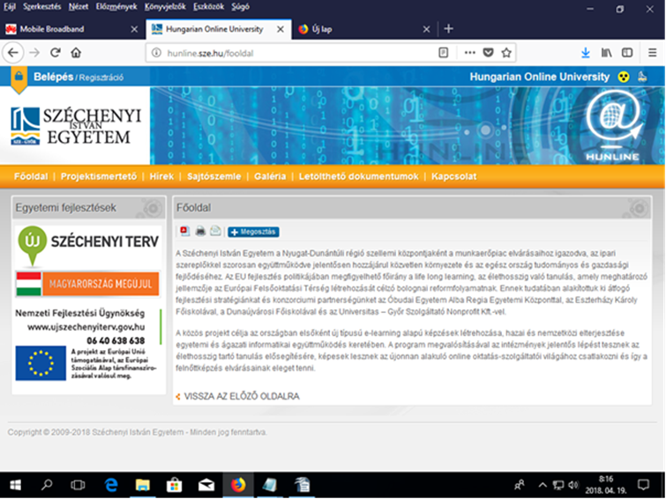Click the yellow-black accessibility contrast icon
Screen dimensions: 666x499
click(624, 77)
